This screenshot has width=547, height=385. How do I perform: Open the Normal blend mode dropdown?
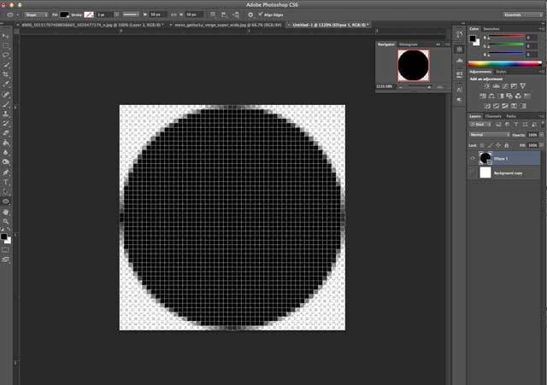pyautogui.click(x=489, y=135)
